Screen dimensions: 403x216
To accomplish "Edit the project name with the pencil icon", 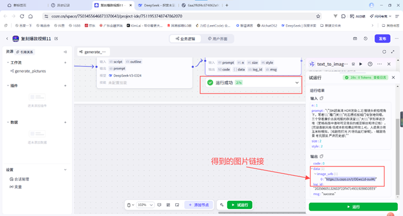I will coord(56,38).
